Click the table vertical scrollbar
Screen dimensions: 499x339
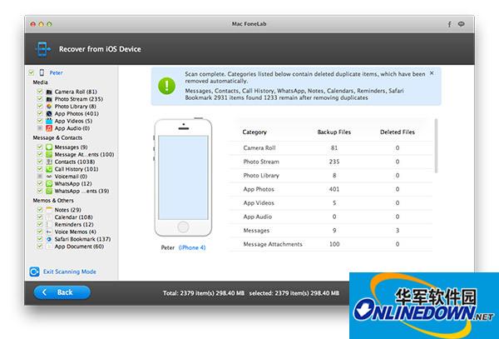[x=436, y=146]
